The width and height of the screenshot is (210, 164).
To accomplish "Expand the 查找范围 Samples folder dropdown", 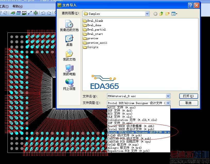I will pos(147,13).
